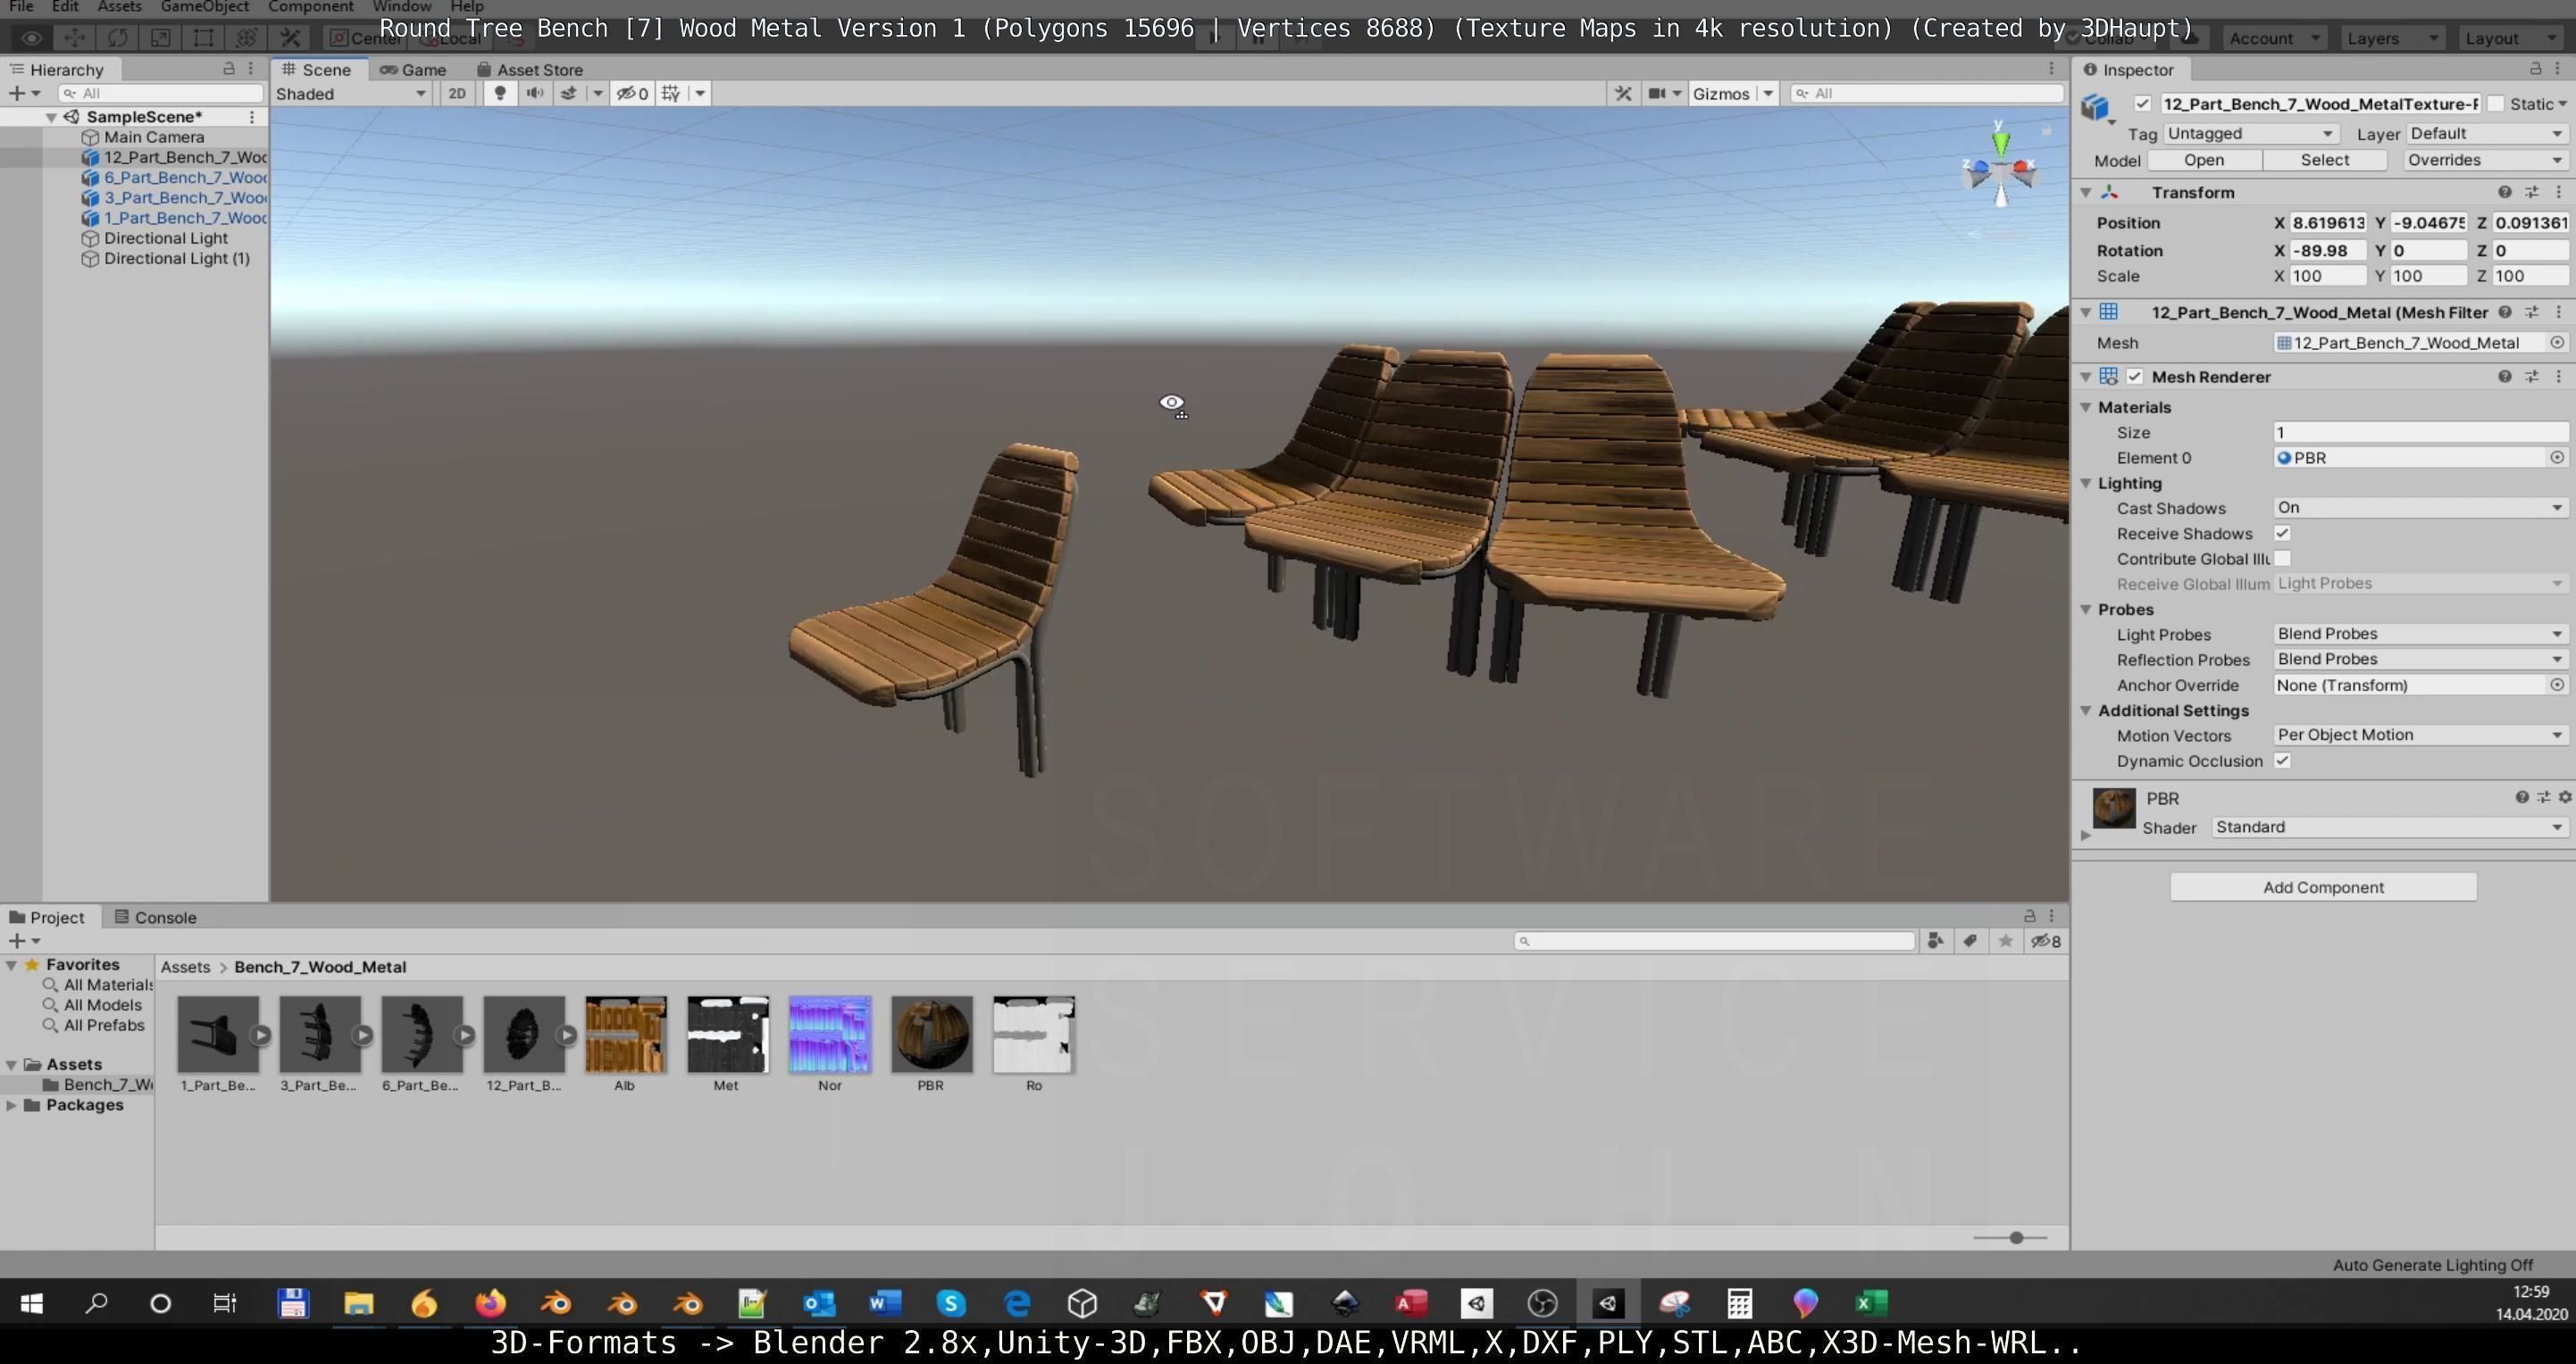2576x1364 pixels.
Task: Open the Cast Shadows dropdown
Action: pyautogui.click(x=2420, y=508)
